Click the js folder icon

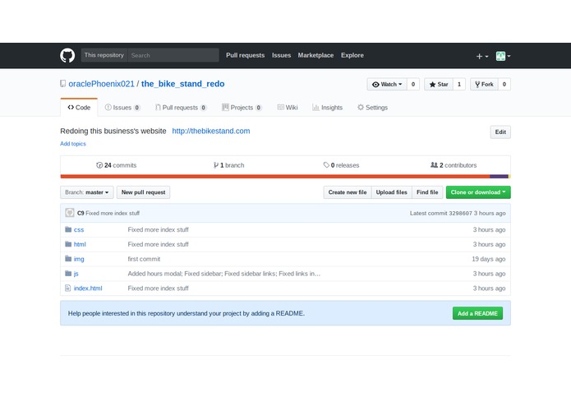tap(68, 273)
